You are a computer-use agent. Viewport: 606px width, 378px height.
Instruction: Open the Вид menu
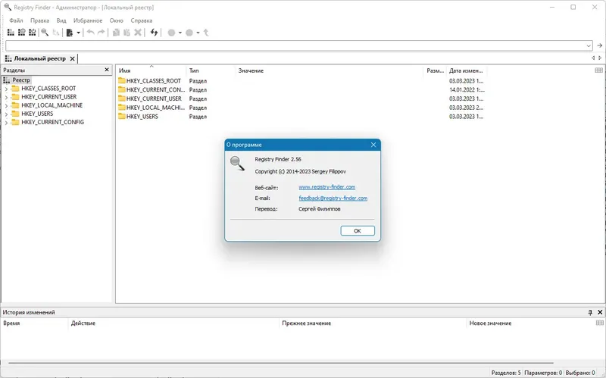[61, 20]
